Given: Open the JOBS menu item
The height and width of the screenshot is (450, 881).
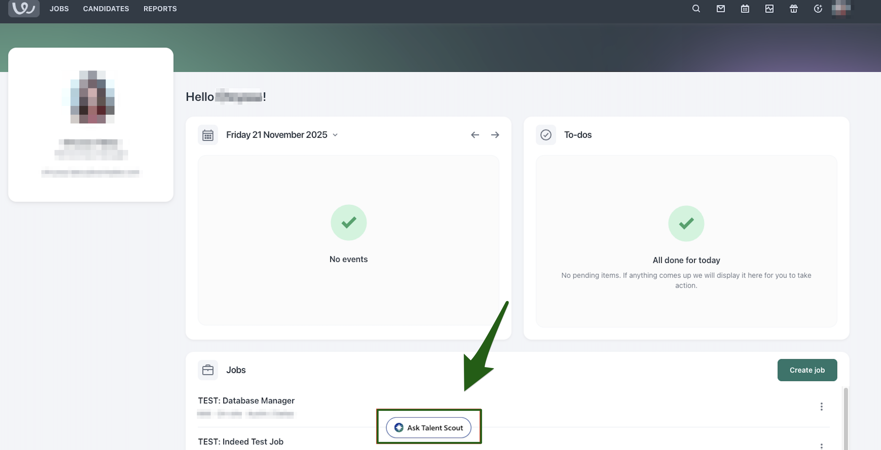Looking at the screenshot, I should (59, 8).
